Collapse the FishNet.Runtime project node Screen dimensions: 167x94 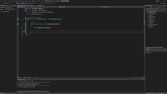point(147,21)
